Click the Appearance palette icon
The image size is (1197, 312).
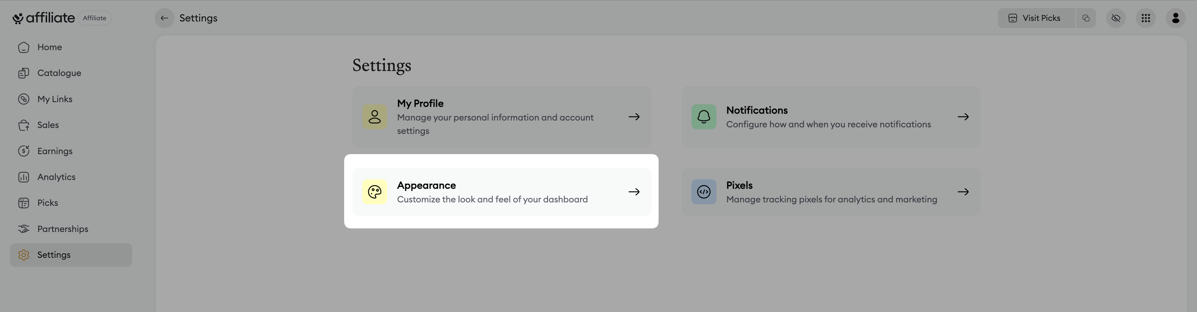(374, 192)
